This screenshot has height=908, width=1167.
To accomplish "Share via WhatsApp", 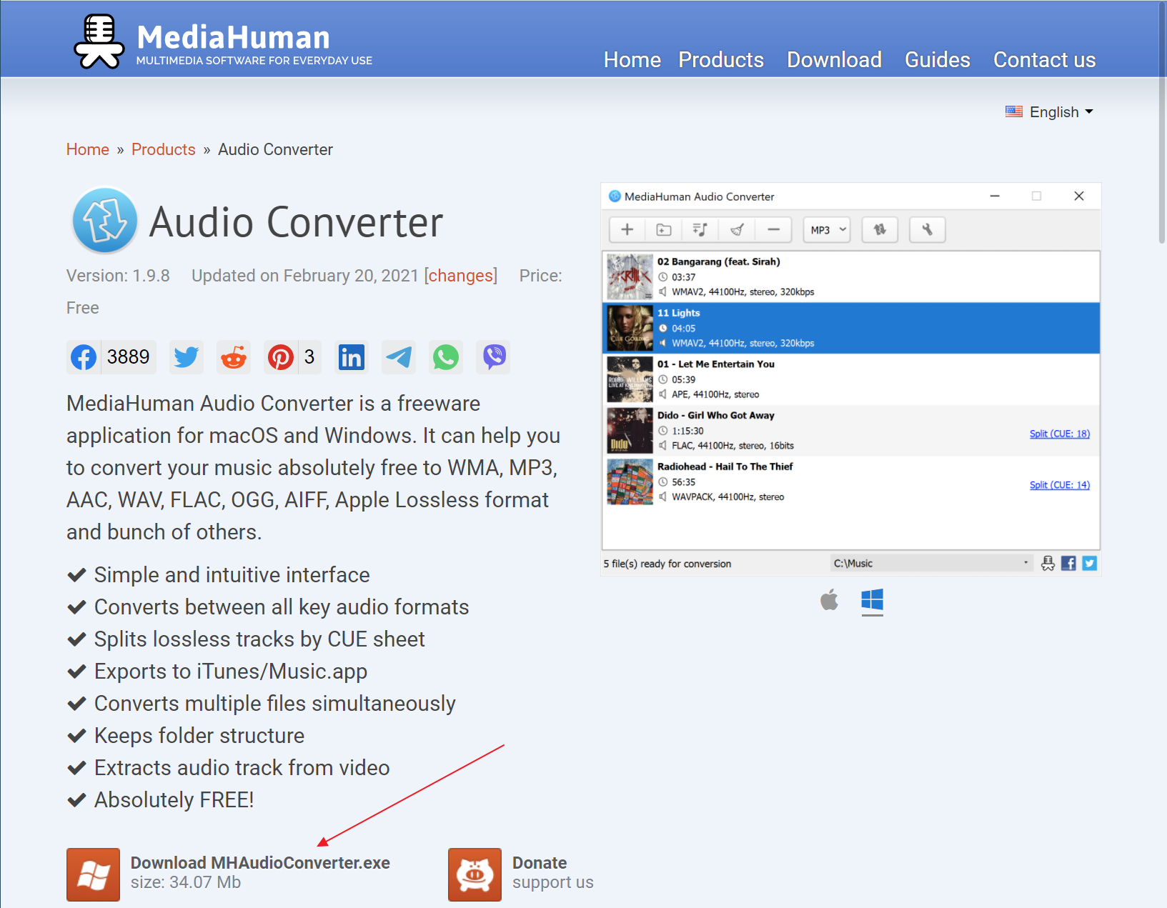I will pyautogui.click(x=446, y=357).
